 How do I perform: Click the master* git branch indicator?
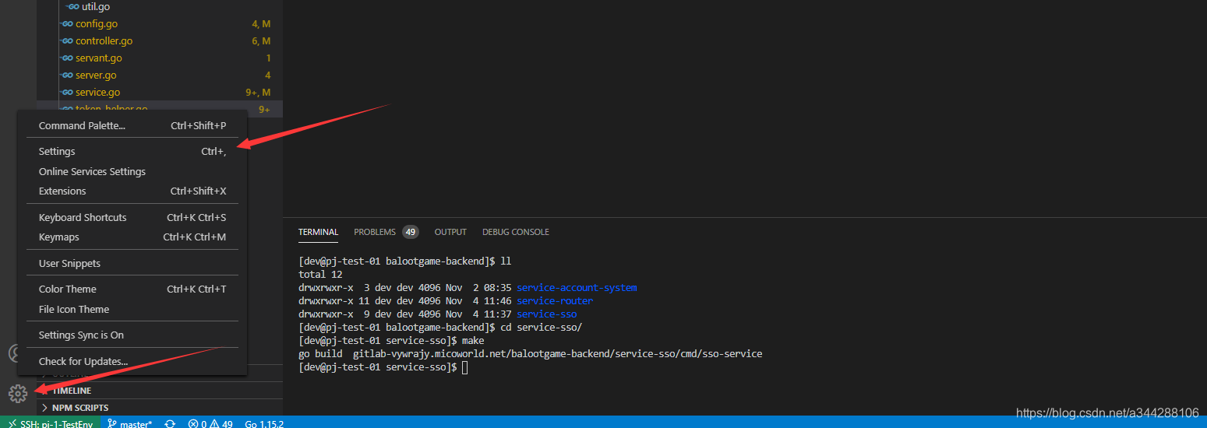pos(130,423)
